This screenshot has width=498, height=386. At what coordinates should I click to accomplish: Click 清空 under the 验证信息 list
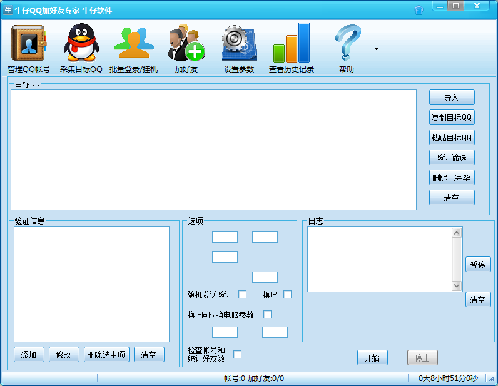tap(149, 355)
